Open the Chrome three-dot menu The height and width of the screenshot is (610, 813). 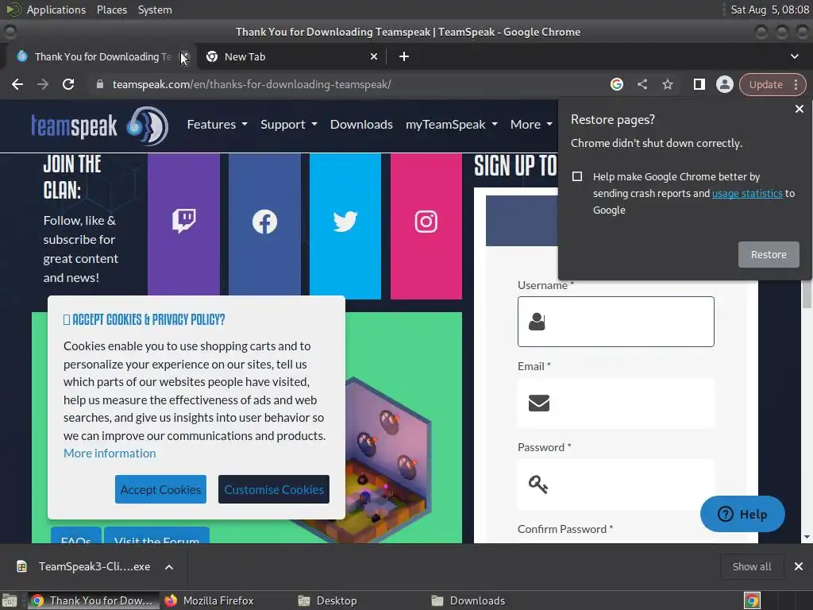coord(796,84)
